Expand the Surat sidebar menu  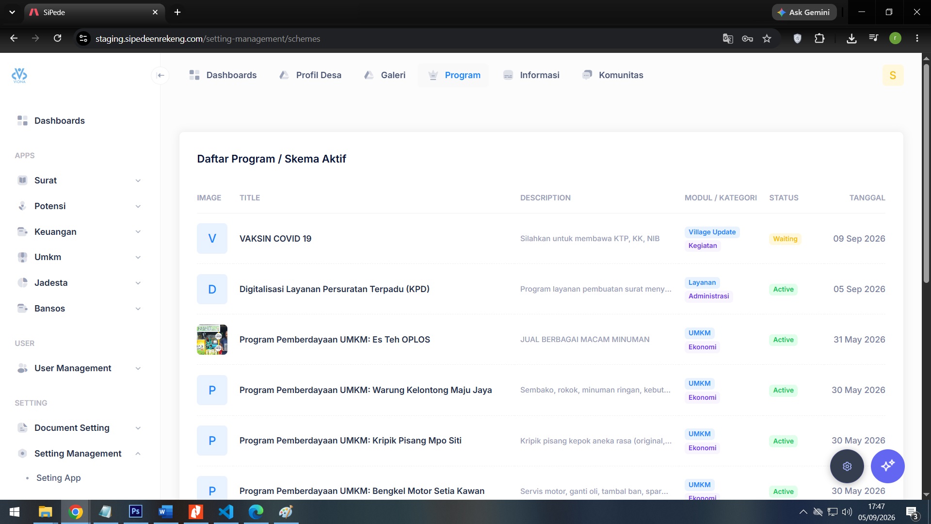click(79, 180)
